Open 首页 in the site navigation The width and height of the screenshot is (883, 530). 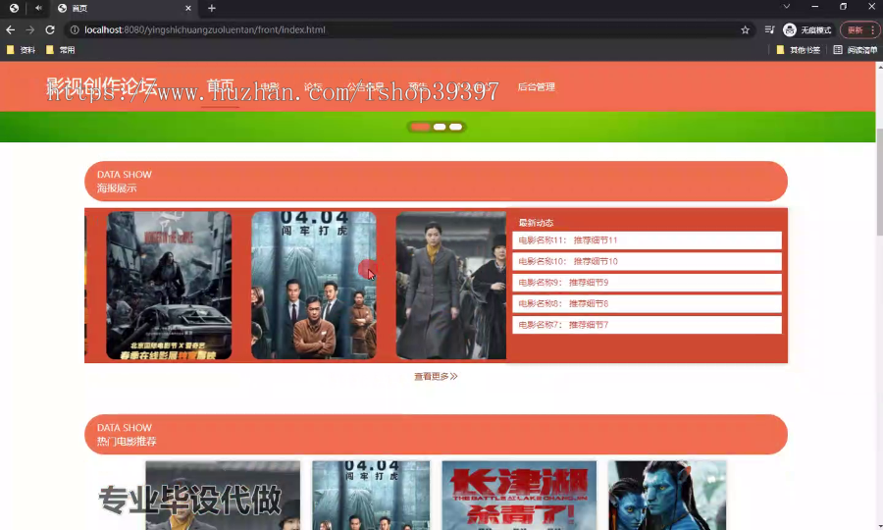click(220, 86)
